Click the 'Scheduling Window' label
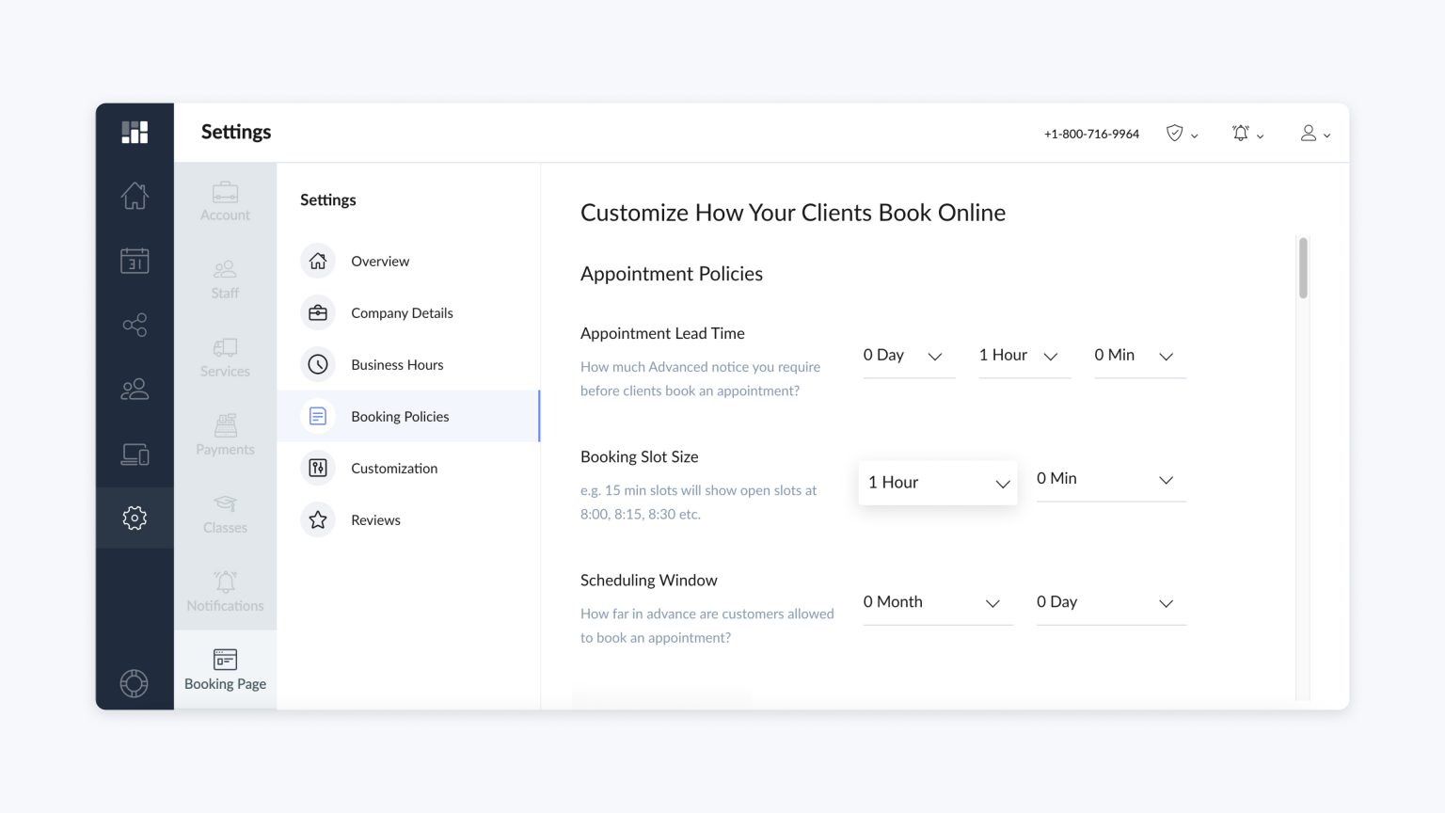Screen dimensions: 1445x813 [x=649, y=580]
